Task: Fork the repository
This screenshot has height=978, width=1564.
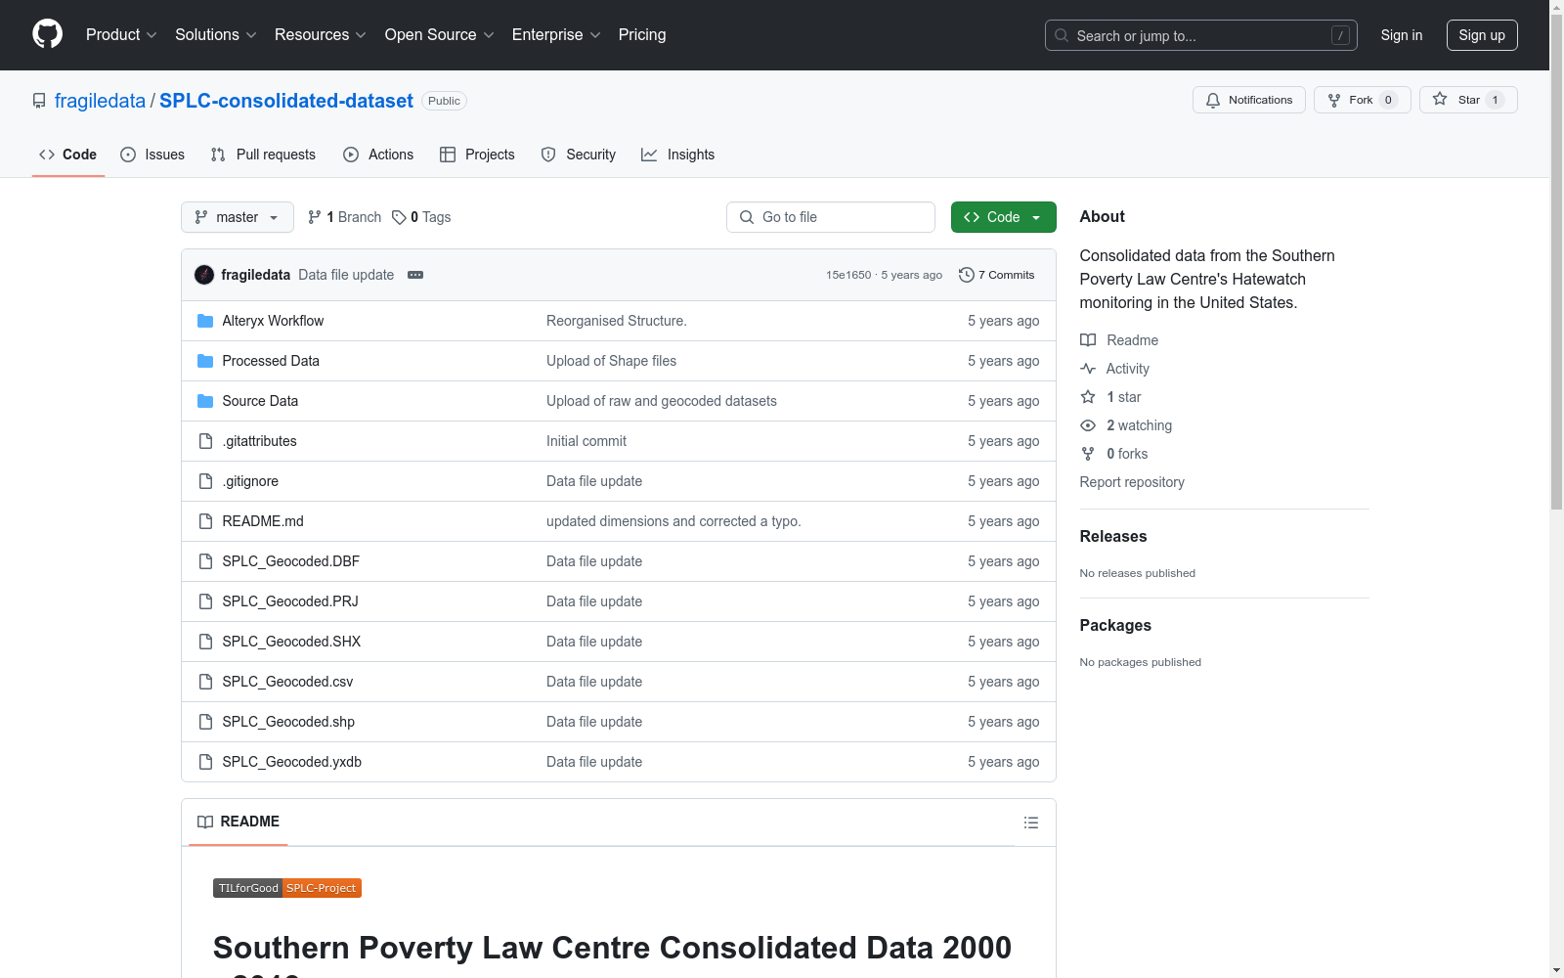Action: pos(1363,100)
